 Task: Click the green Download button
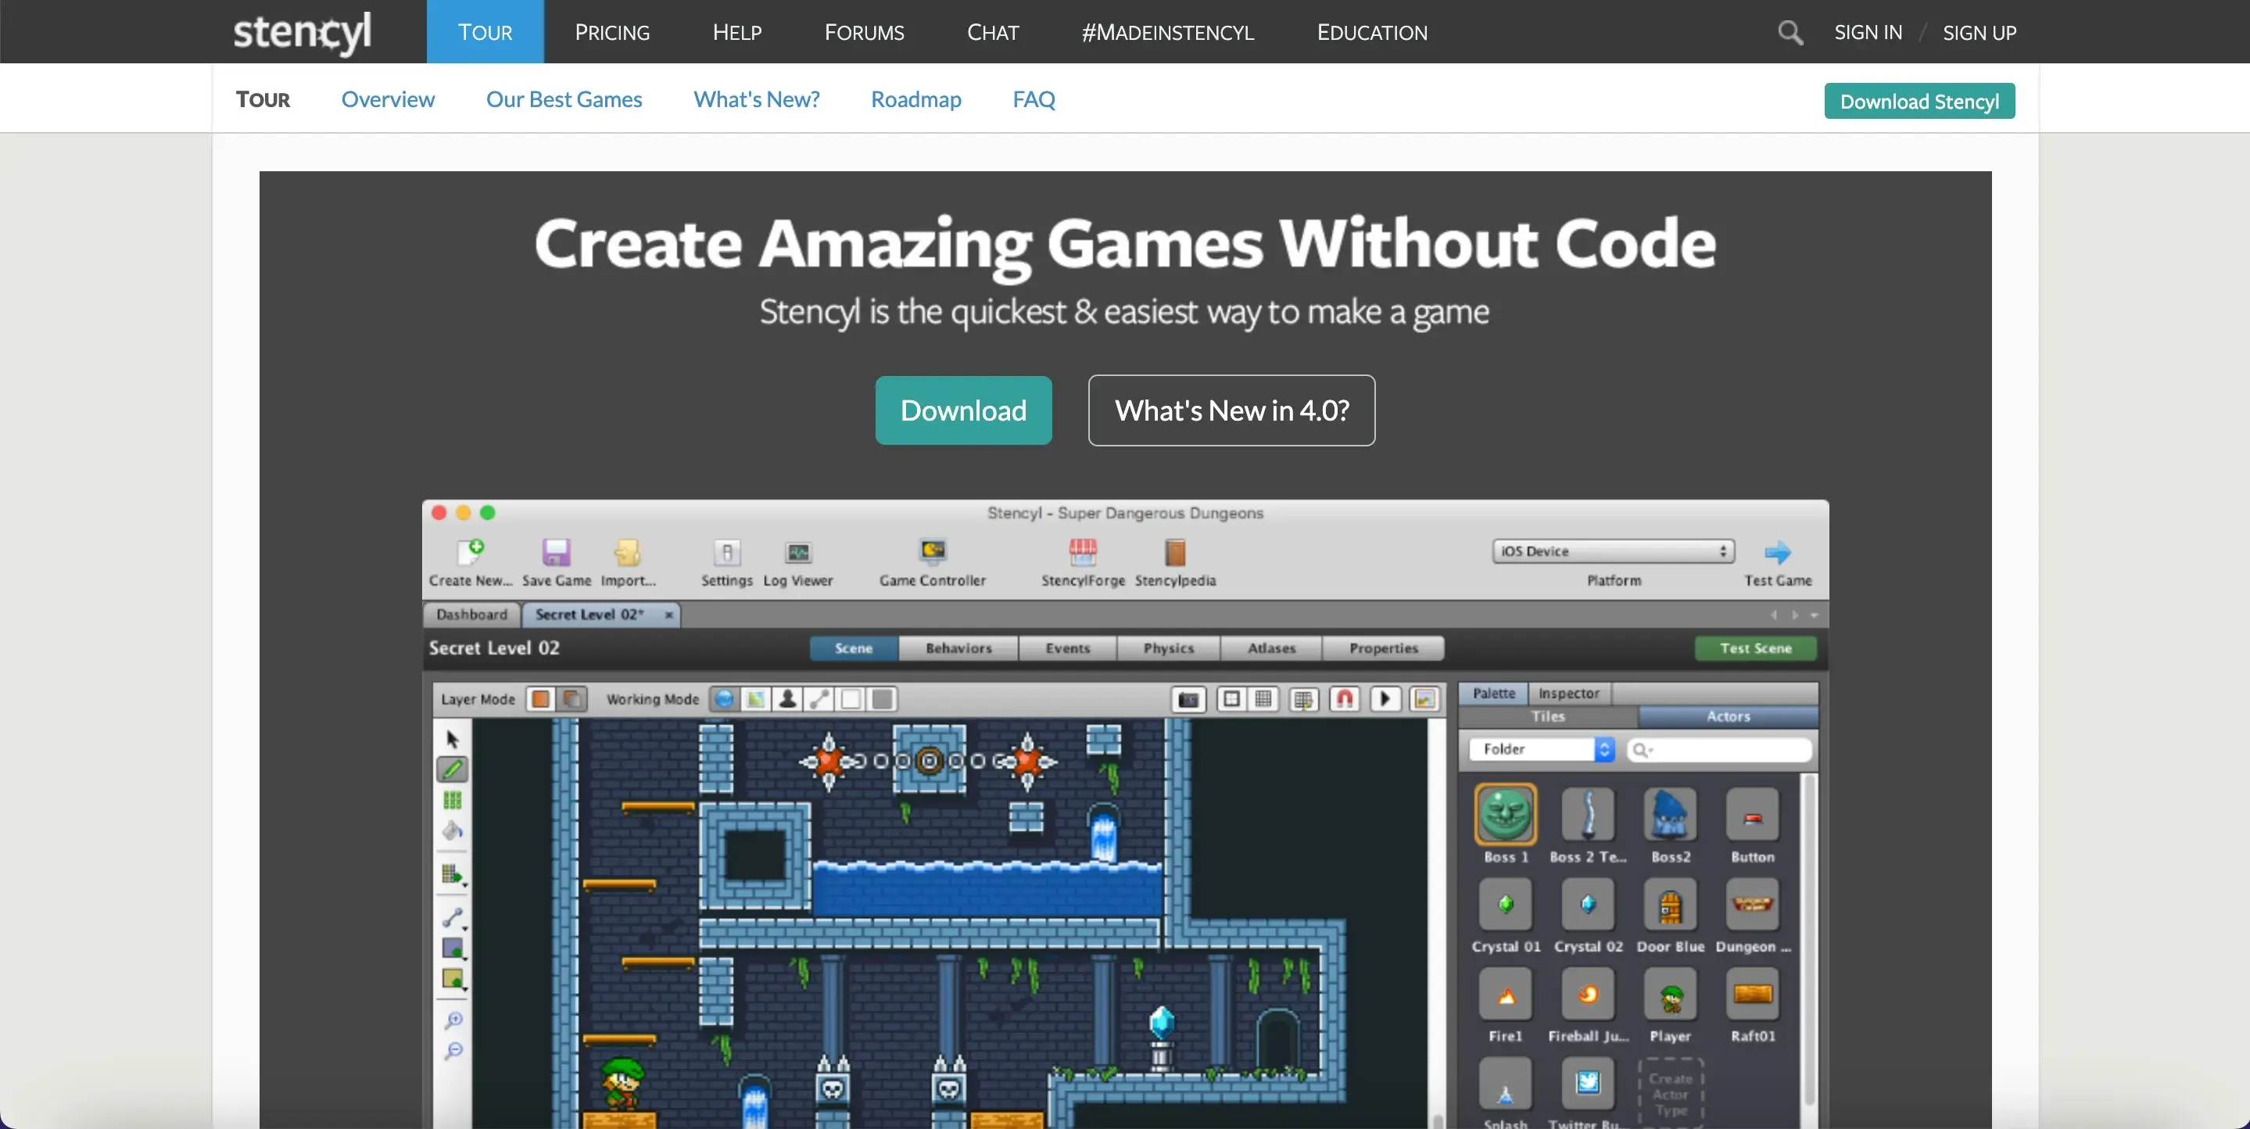click(962, 410)
